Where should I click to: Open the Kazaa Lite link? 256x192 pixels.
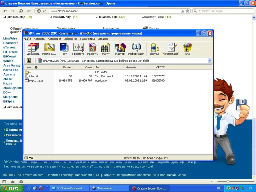coord(10,70)
